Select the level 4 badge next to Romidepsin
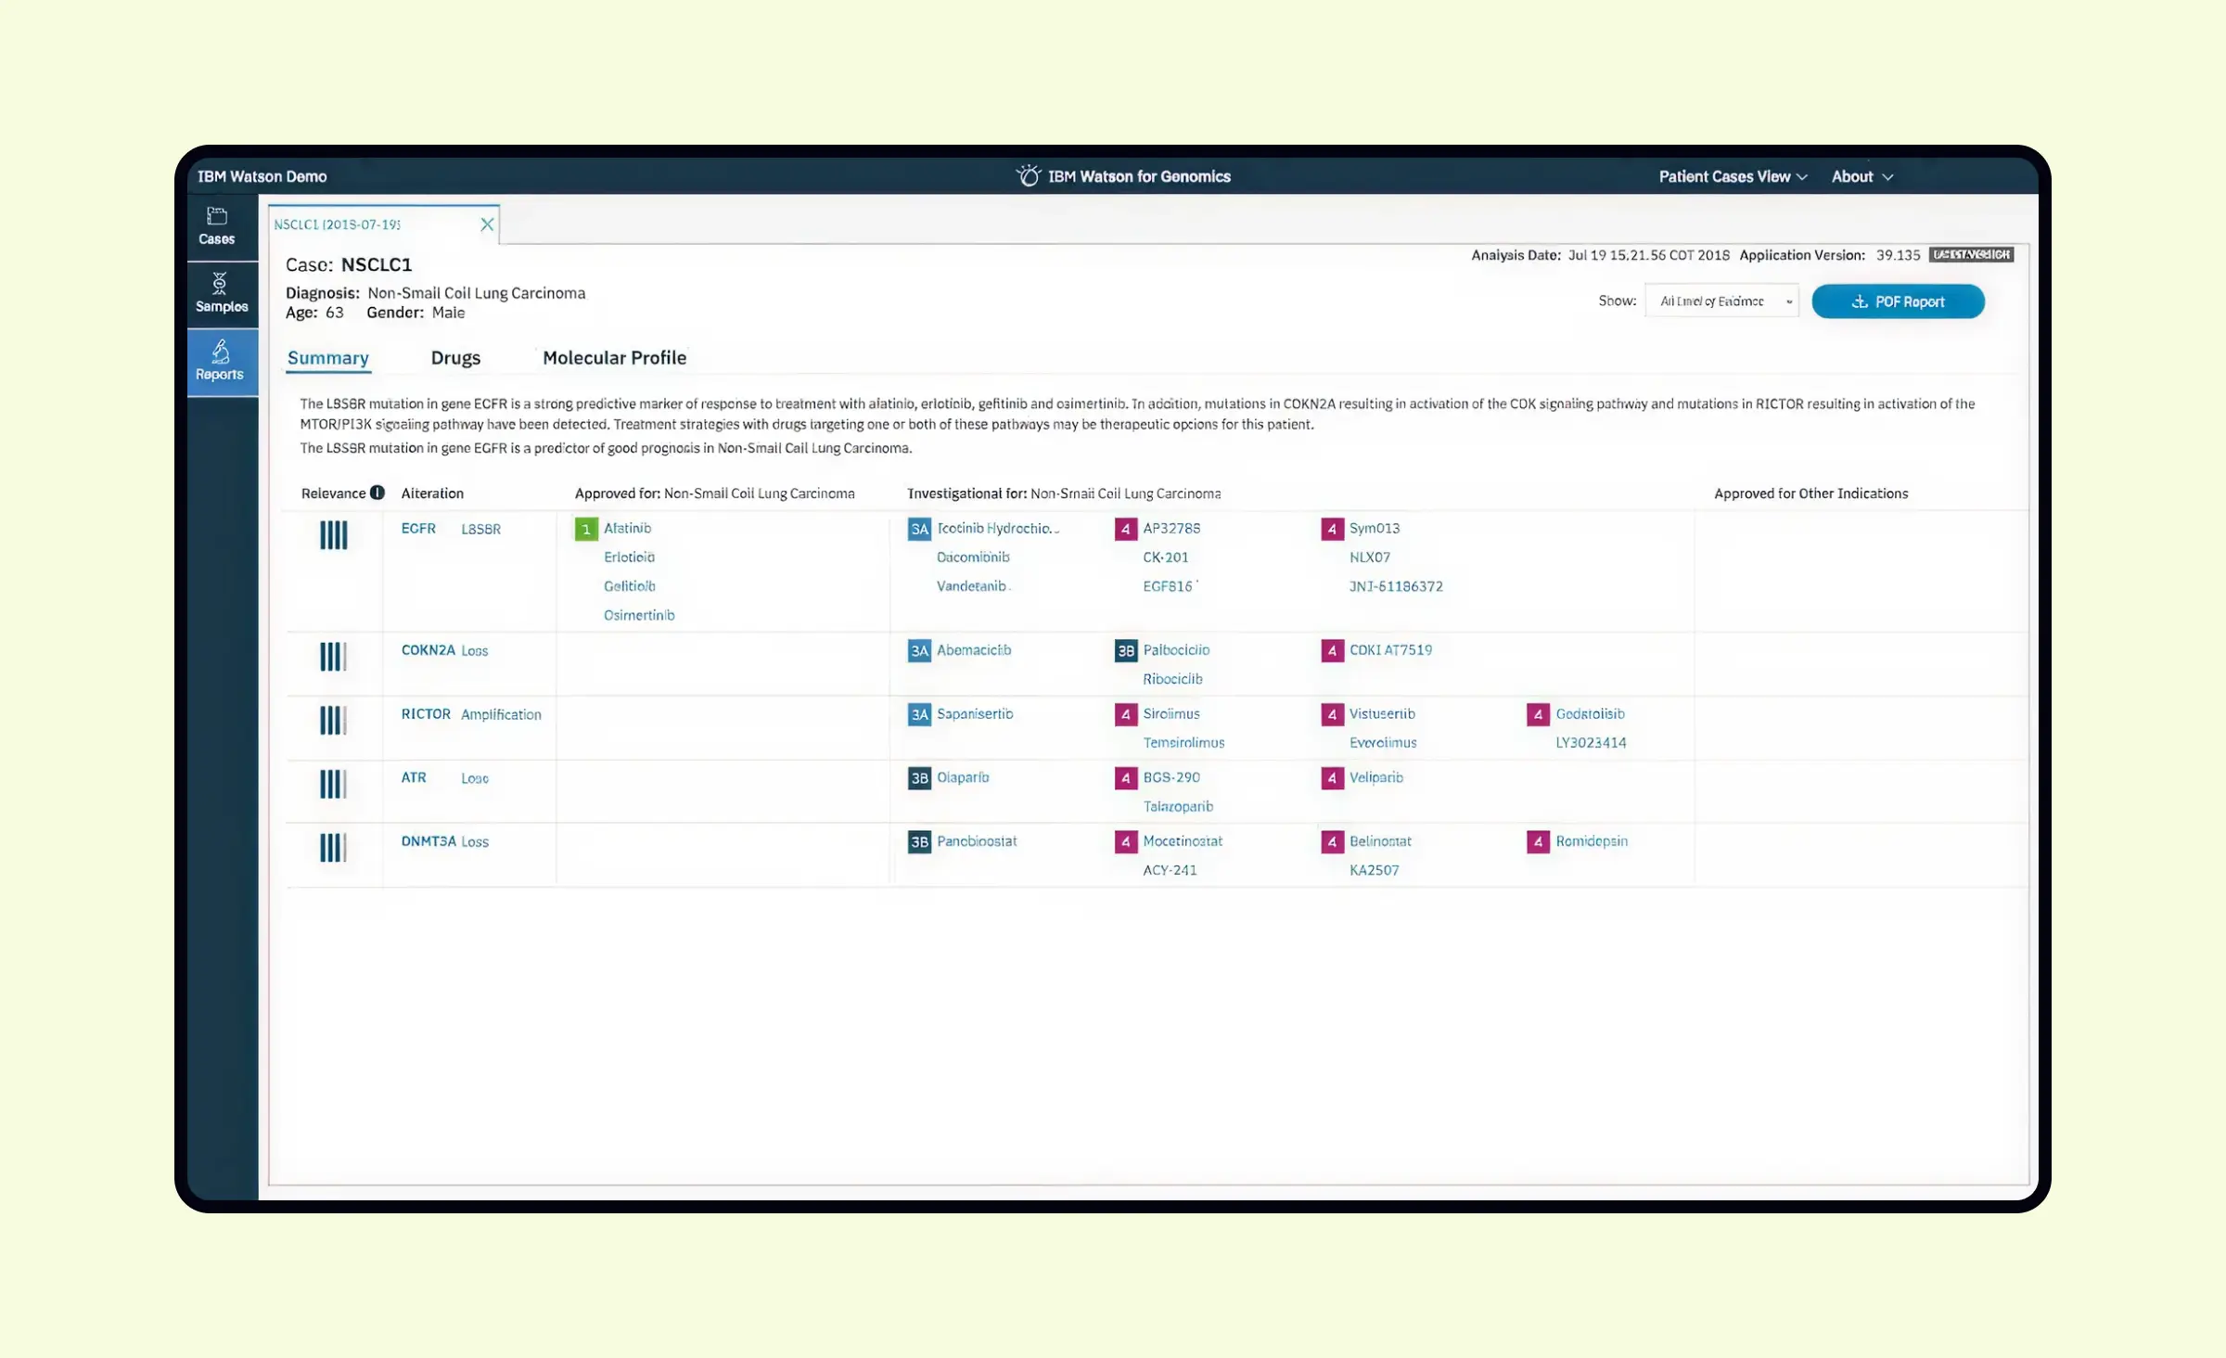Screen dimensions: 2226x1358 [x=1537, y=842]
